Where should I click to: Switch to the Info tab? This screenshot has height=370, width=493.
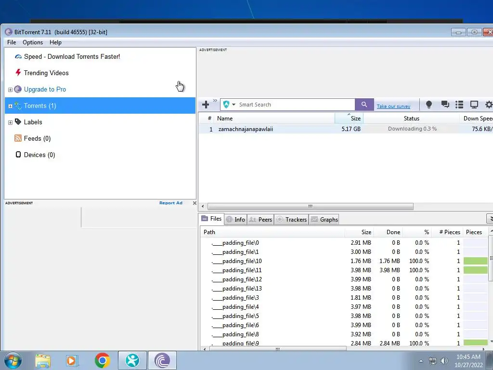(x=235, y=219)
